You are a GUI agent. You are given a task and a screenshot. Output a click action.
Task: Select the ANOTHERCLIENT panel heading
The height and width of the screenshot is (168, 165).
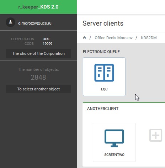(103, 109)
